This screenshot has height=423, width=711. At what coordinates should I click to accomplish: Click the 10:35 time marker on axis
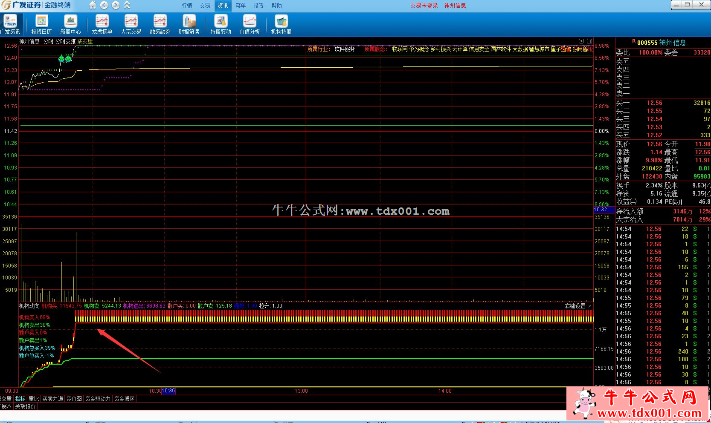click(168, 391)
